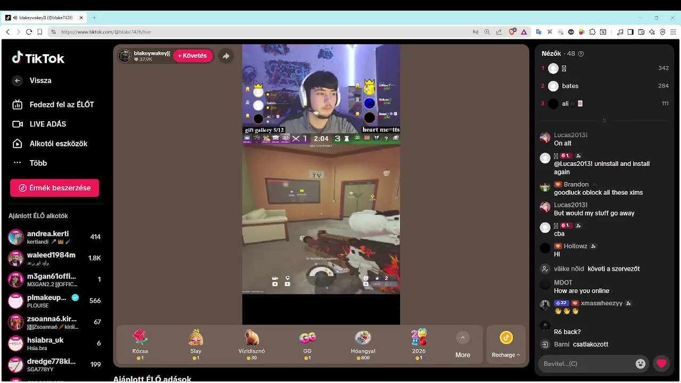Send the GG gift

click(308, 345)
